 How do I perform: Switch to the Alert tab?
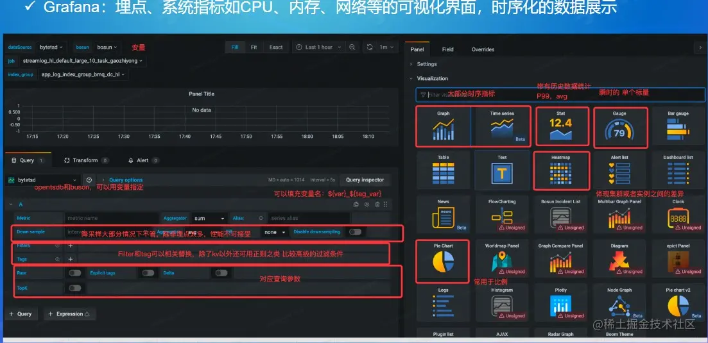(x=144, y=160)
